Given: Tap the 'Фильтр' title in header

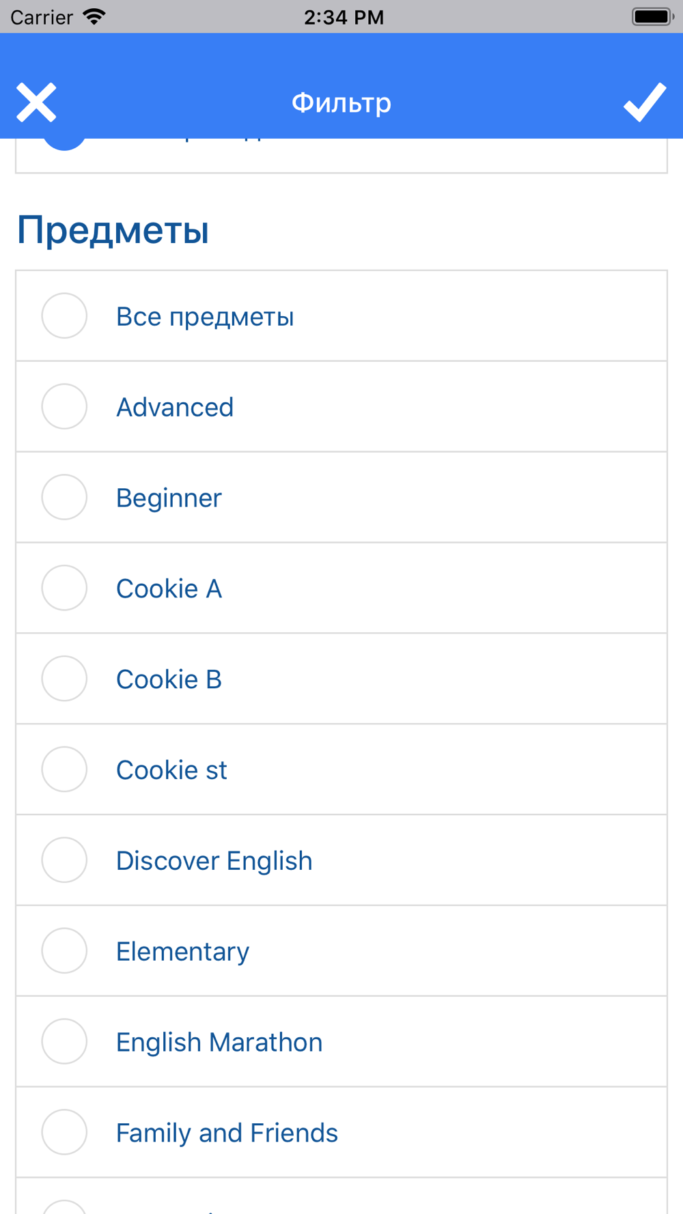Looking at the screenshot, I should [x=341, y=103].
